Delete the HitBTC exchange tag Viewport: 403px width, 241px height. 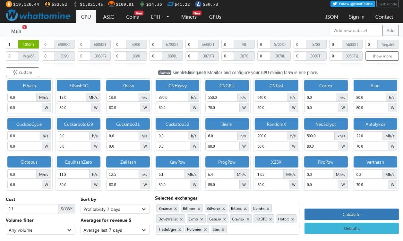click(x=270, y=219)
